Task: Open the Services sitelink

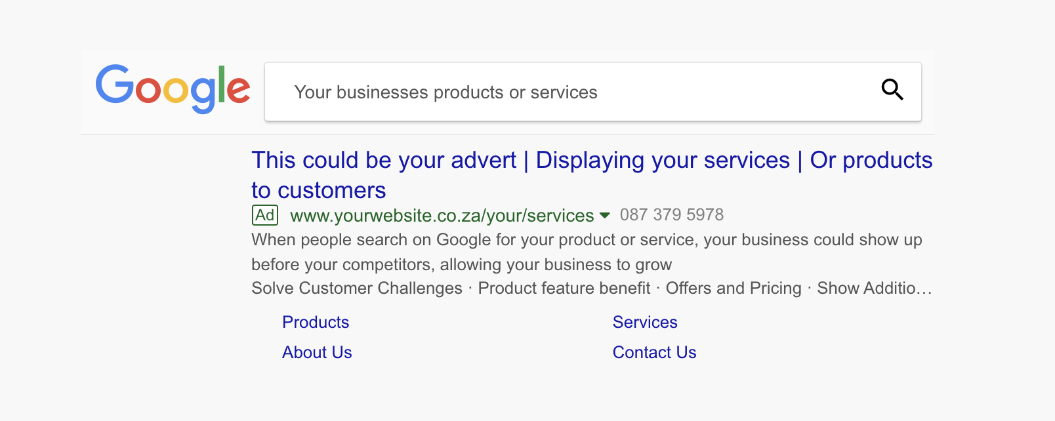Action: [x=645, y=323]
